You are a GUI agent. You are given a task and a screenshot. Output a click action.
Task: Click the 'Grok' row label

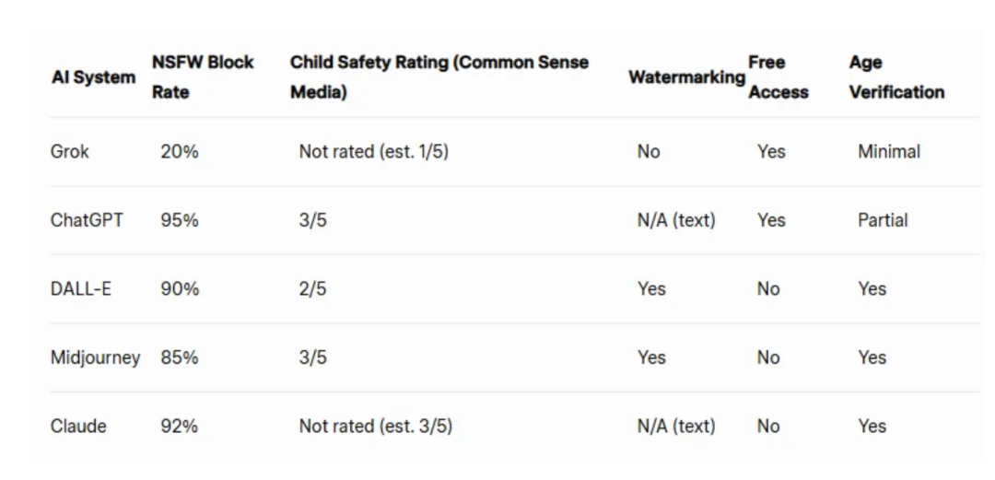click(70, 151)
